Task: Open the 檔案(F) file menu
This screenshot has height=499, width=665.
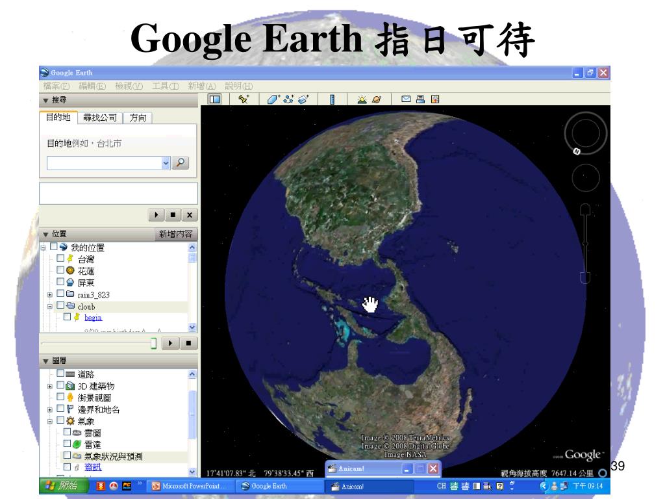Action: pos(56,86)
